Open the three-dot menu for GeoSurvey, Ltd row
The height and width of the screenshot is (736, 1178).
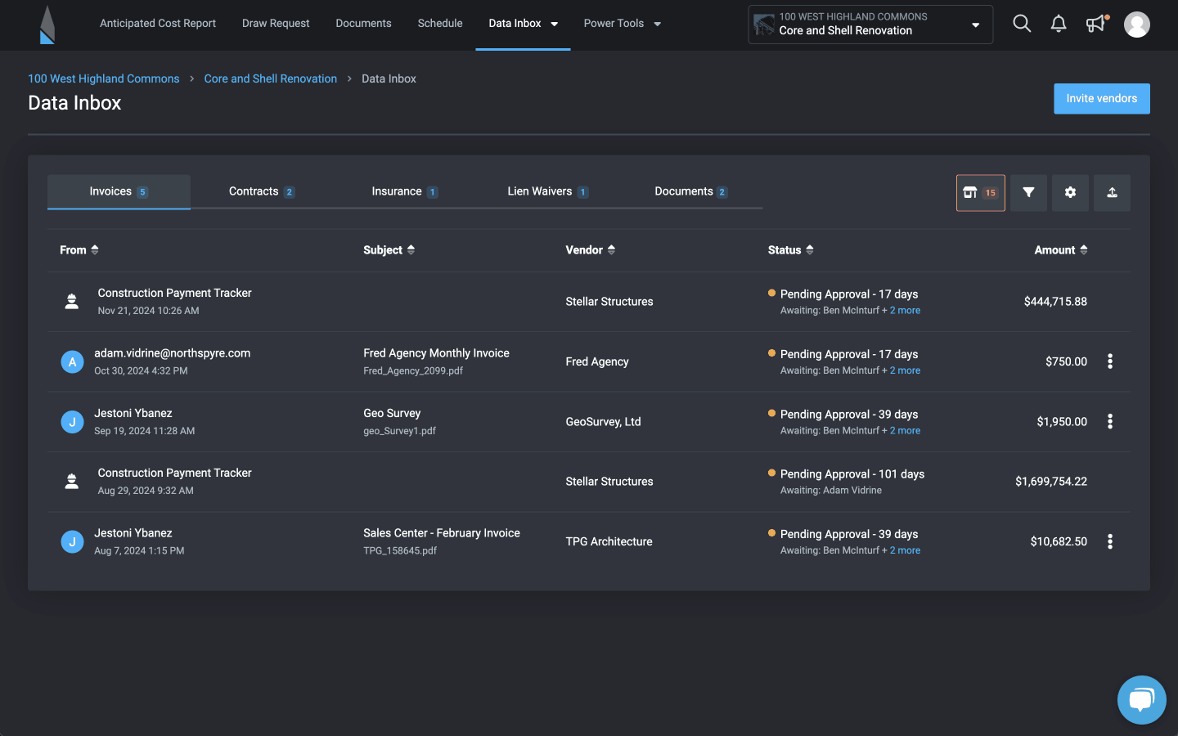[1110, 421]
